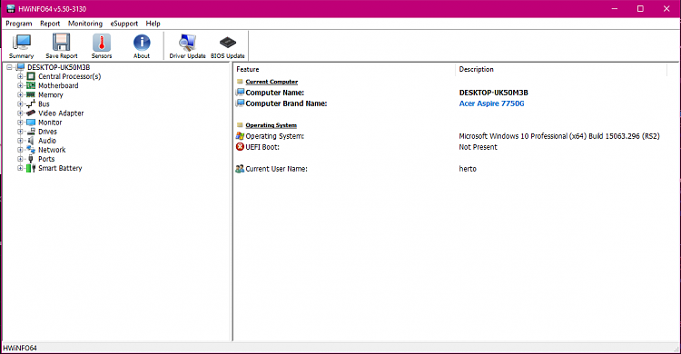Expand the Drives tree node

20,132
